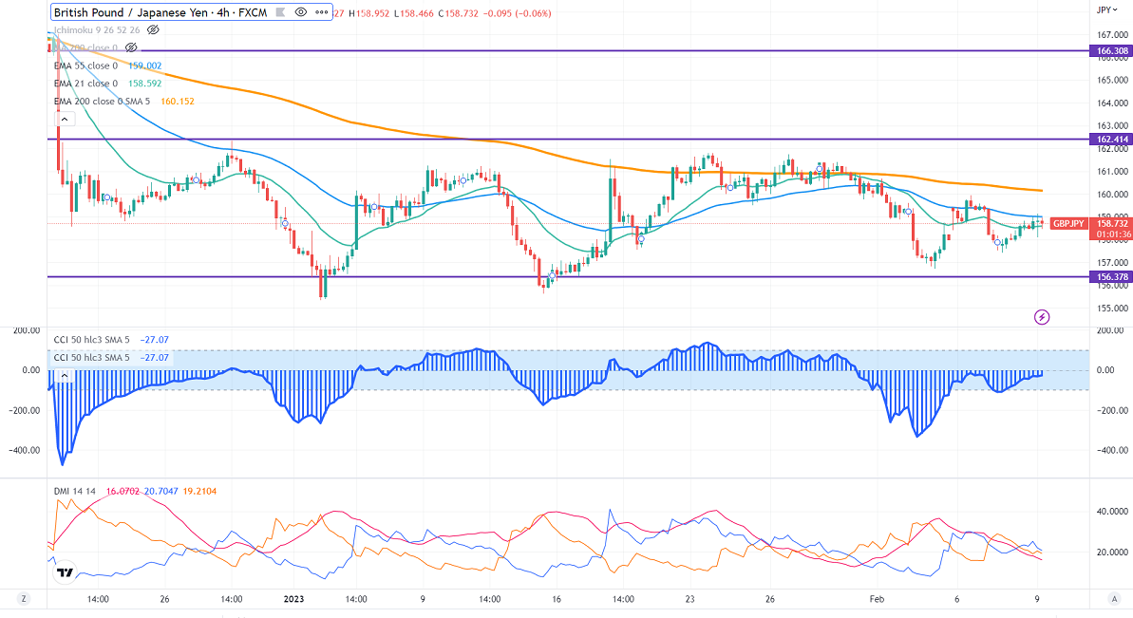Viewport: 1133px width, 618px height.
Task: Open the three-dots More menu for the symbol
Action: pyautogui.click(x=321, y=12)
